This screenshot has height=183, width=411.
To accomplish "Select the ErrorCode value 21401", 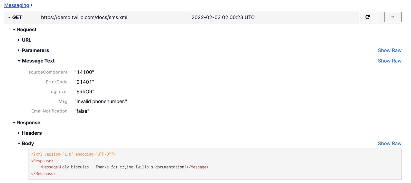I will pyautogui.click(x=84, y=82).
